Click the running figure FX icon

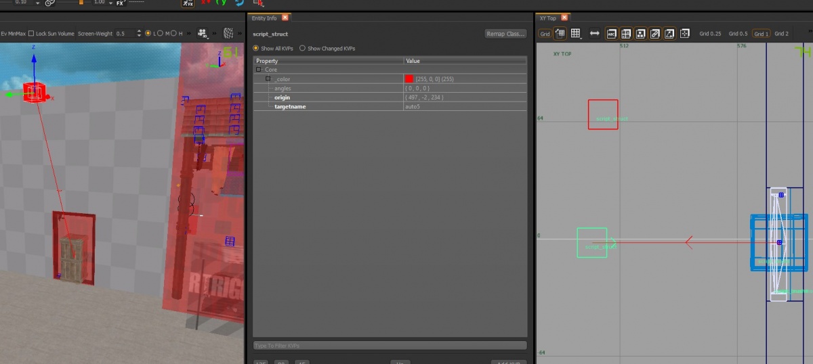tap(188, 3)
